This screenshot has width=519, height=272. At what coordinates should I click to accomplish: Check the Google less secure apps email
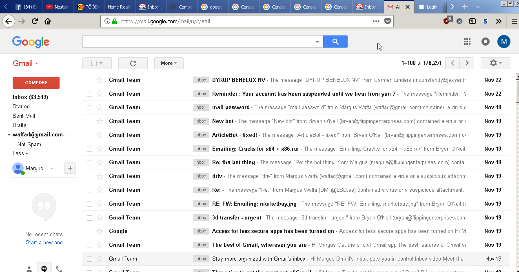tap(89, 231)
